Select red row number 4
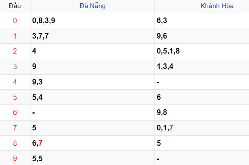Screen dimensions: 249x165 tap(15, 82)
